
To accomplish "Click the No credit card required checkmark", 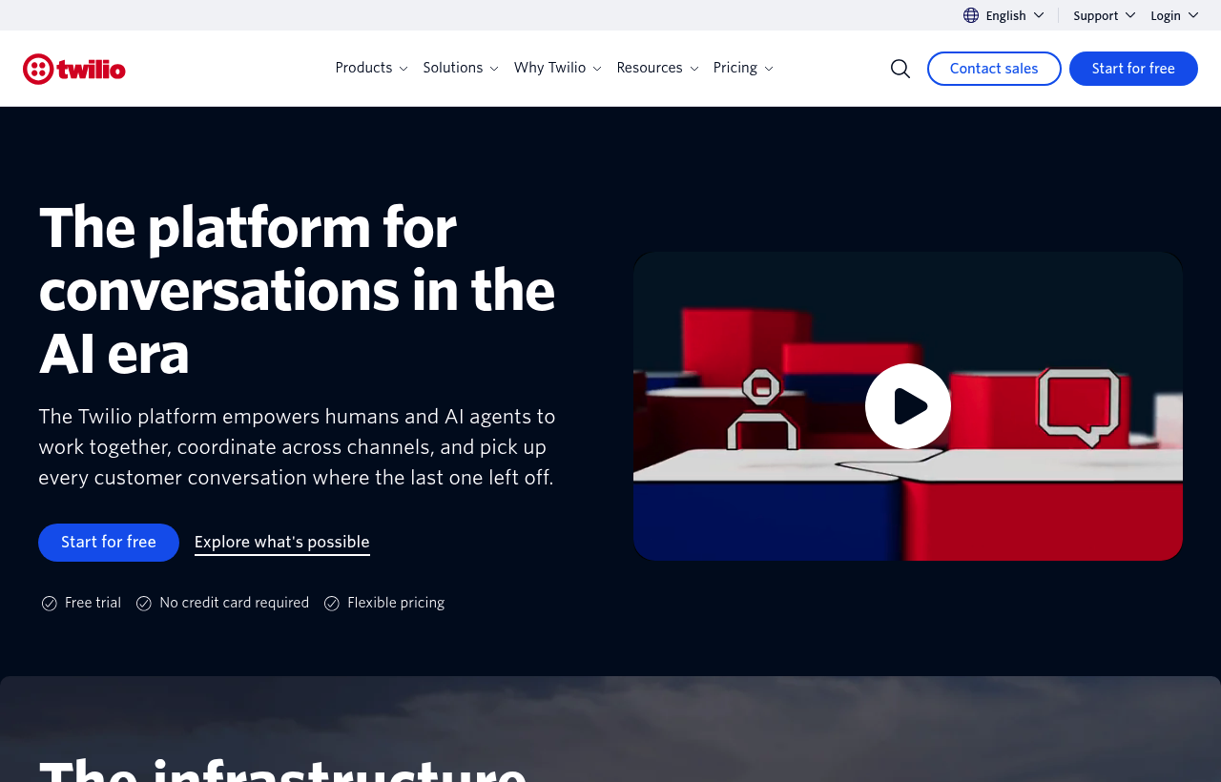I will click(144, 603).
